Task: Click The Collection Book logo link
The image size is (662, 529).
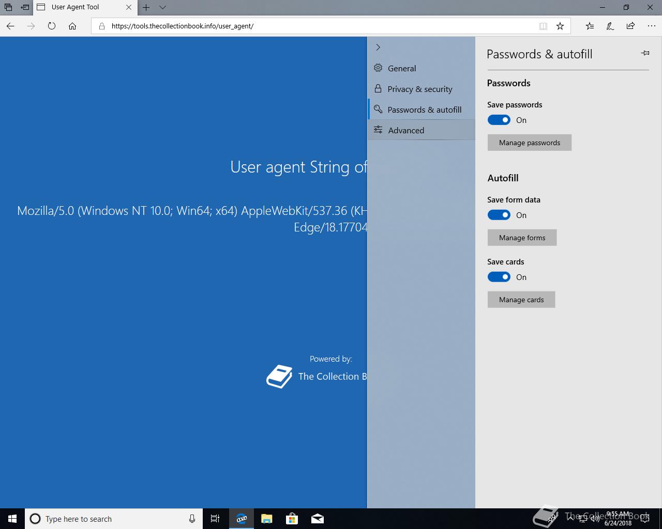Action: pos(317,377)
